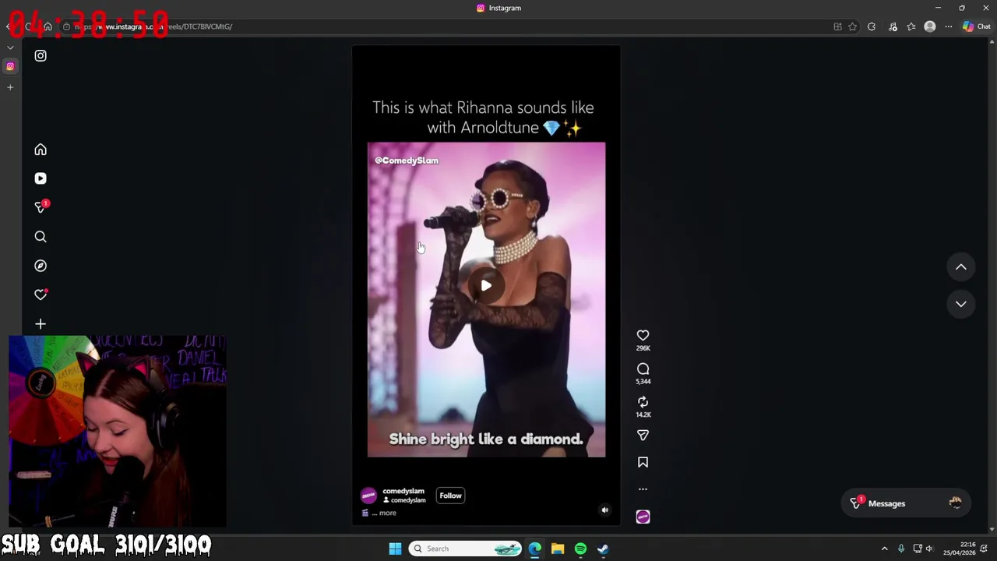997x561 pixels.
Task: Create a new post with plus icon
Action: (x=41, y=324)
